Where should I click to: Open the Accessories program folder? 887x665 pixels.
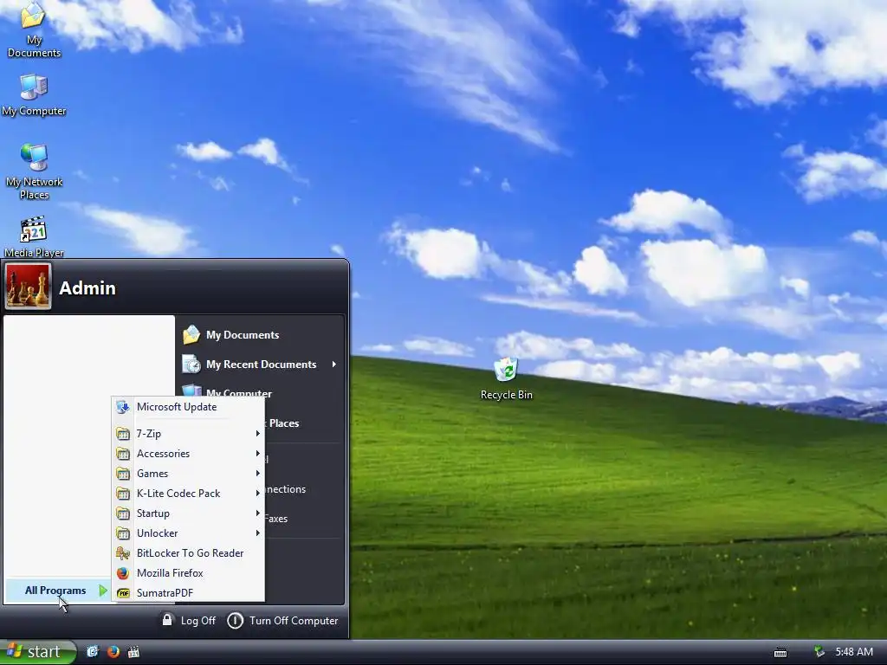point(188,454)
